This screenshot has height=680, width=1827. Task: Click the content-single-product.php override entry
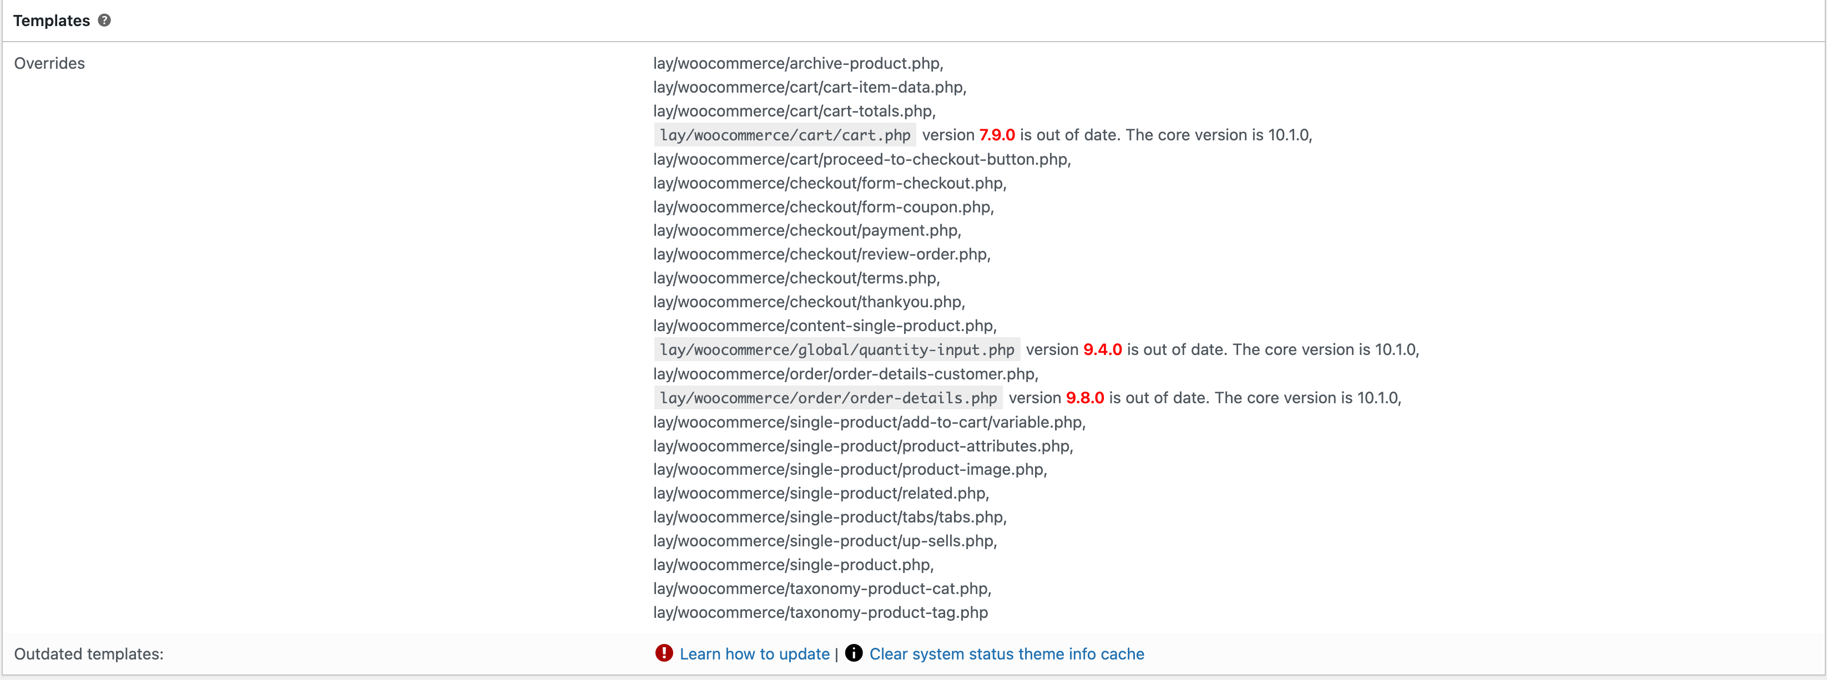point(824,326)
